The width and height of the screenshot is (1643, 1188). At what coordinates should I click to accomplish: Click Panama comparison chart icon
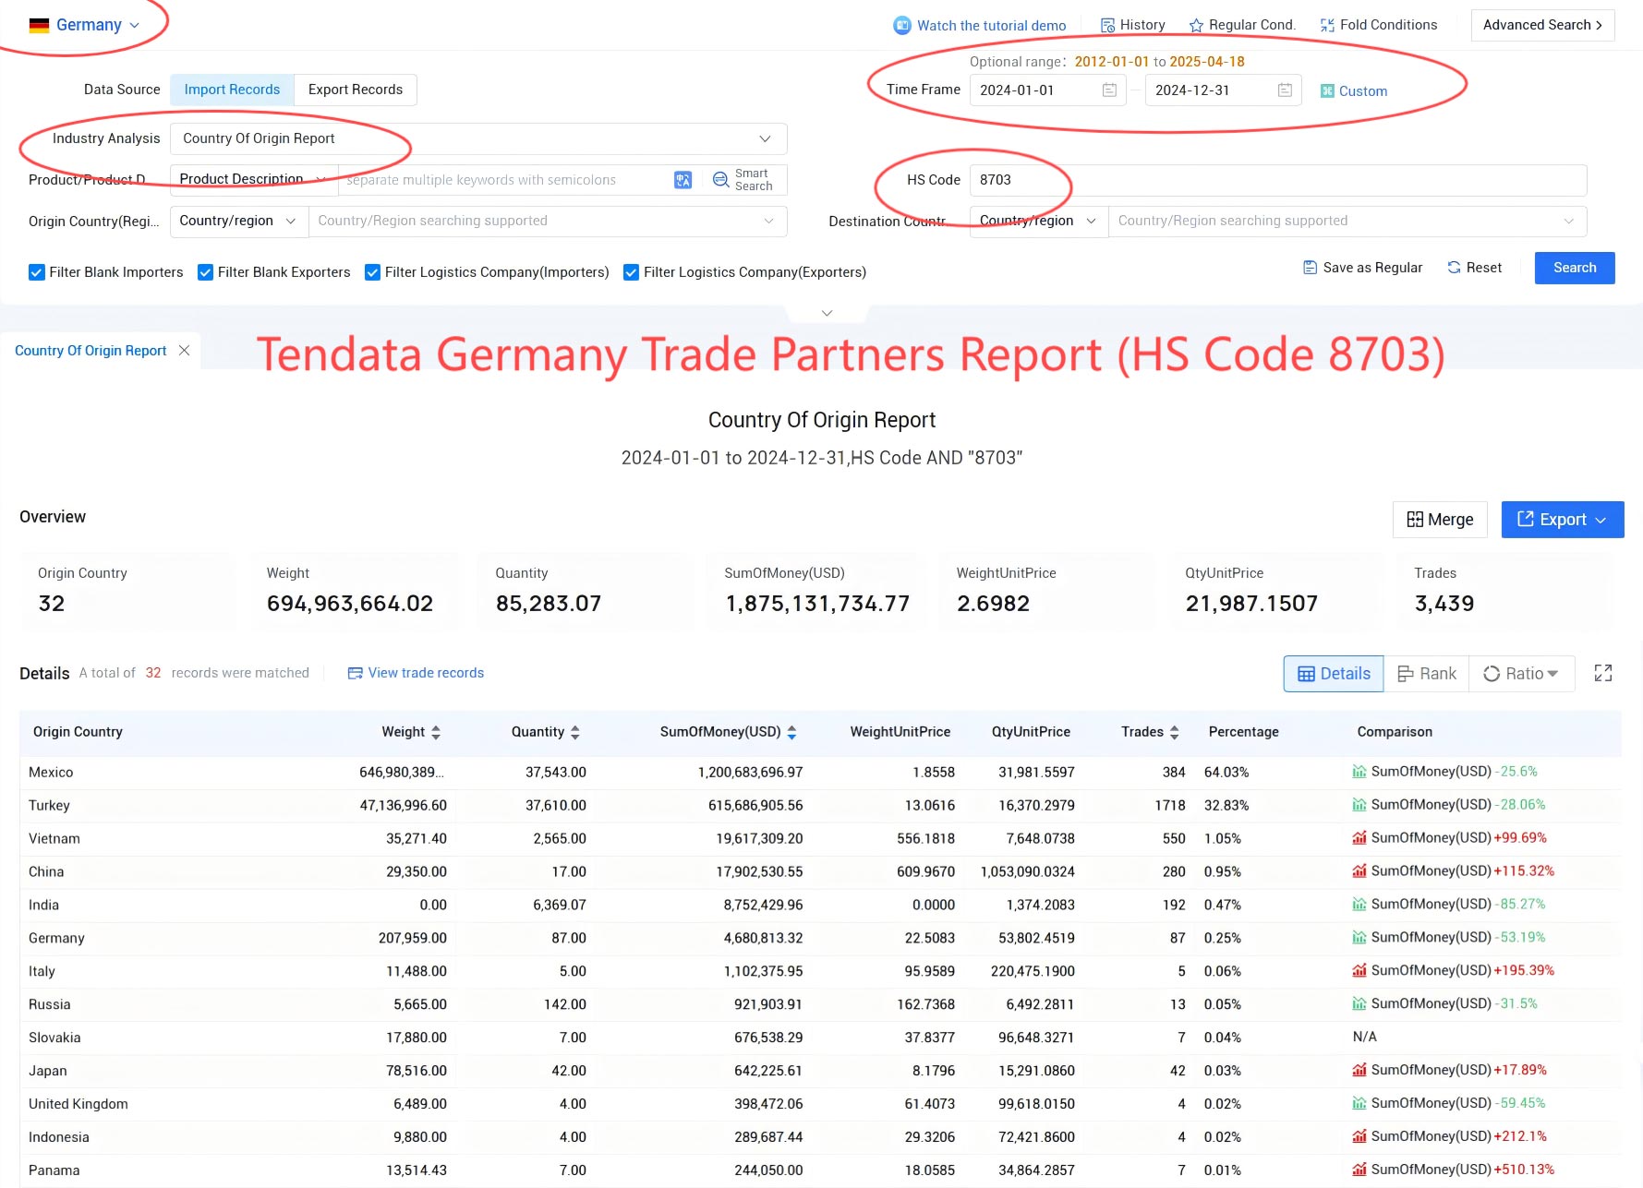(1359, 1170)
